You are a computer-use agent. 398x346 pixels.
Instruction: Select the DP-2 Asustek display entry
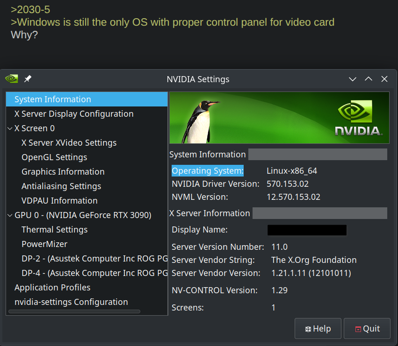pyautogui.click(x=94, y=258)
